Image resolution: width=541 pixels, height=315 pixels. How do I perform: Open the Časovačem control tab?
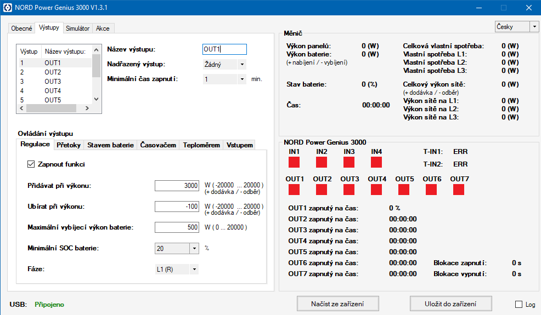click(x=158, y=145)
